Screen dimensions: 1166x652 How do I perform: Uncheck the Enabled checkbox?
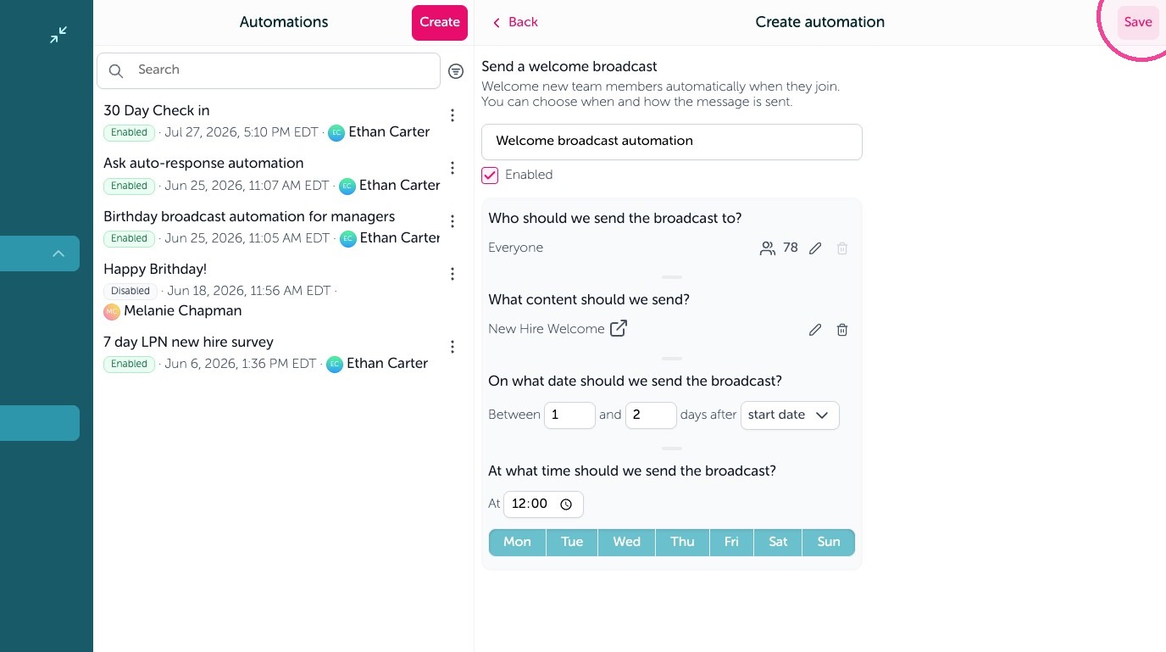click(490, 176)
